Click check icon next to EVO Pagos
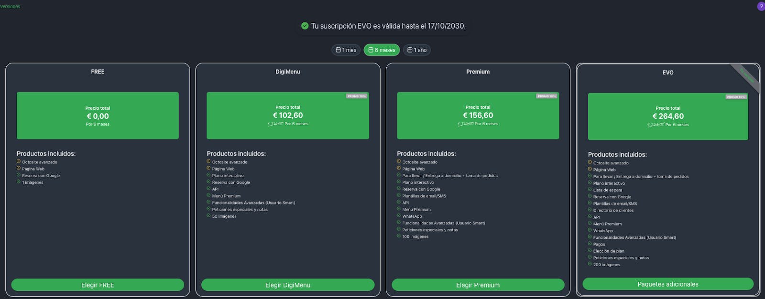Viewport: 765px width, 299px height. coord(590,244)
